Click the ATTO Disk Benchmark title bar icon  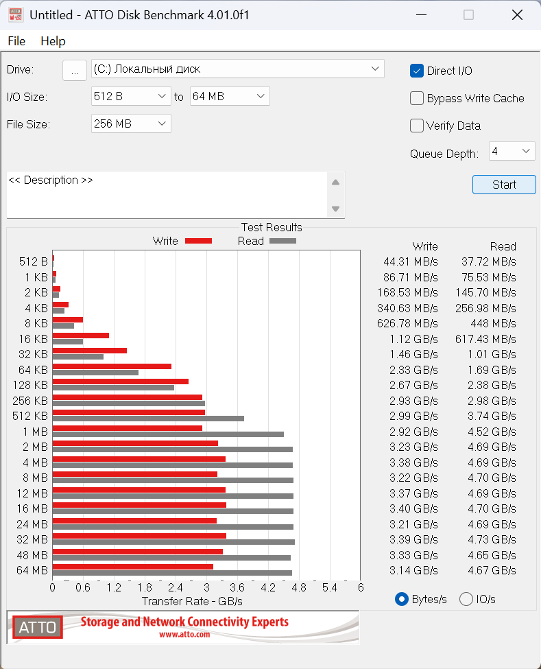click(16, 15)
